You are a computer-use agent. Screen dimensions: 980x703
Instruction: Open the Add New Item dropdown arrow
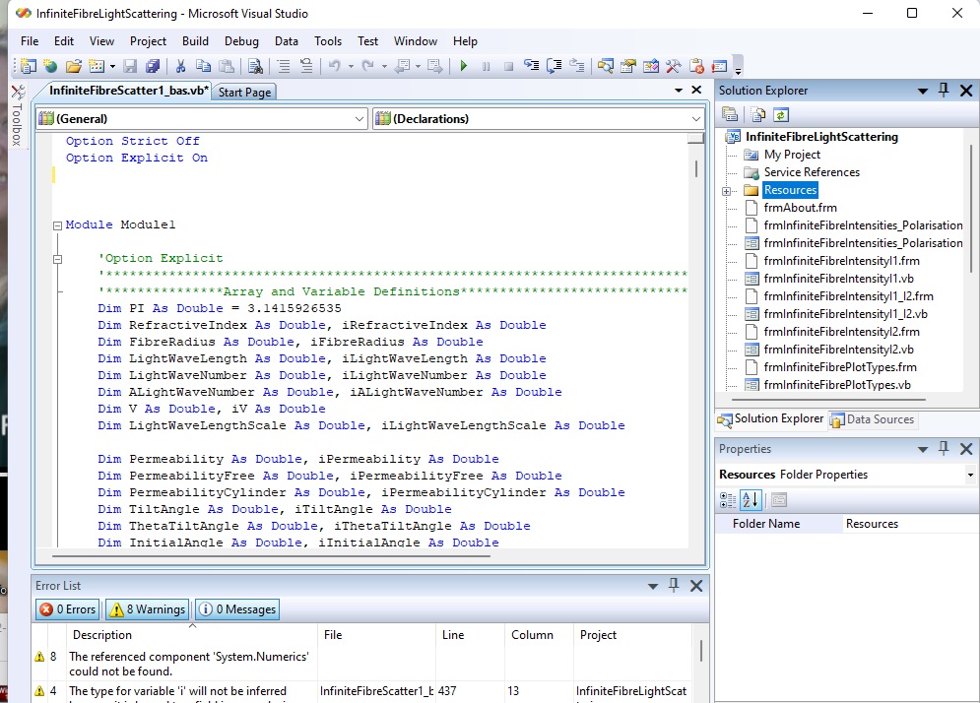(112, 66)
